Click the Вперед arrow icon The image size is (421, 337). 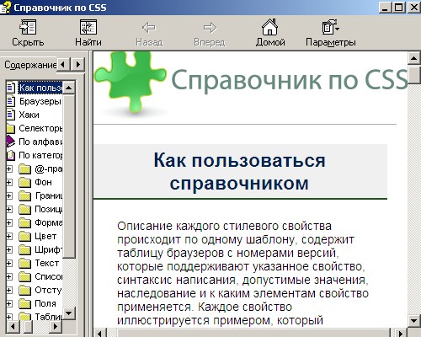[210, 28]
